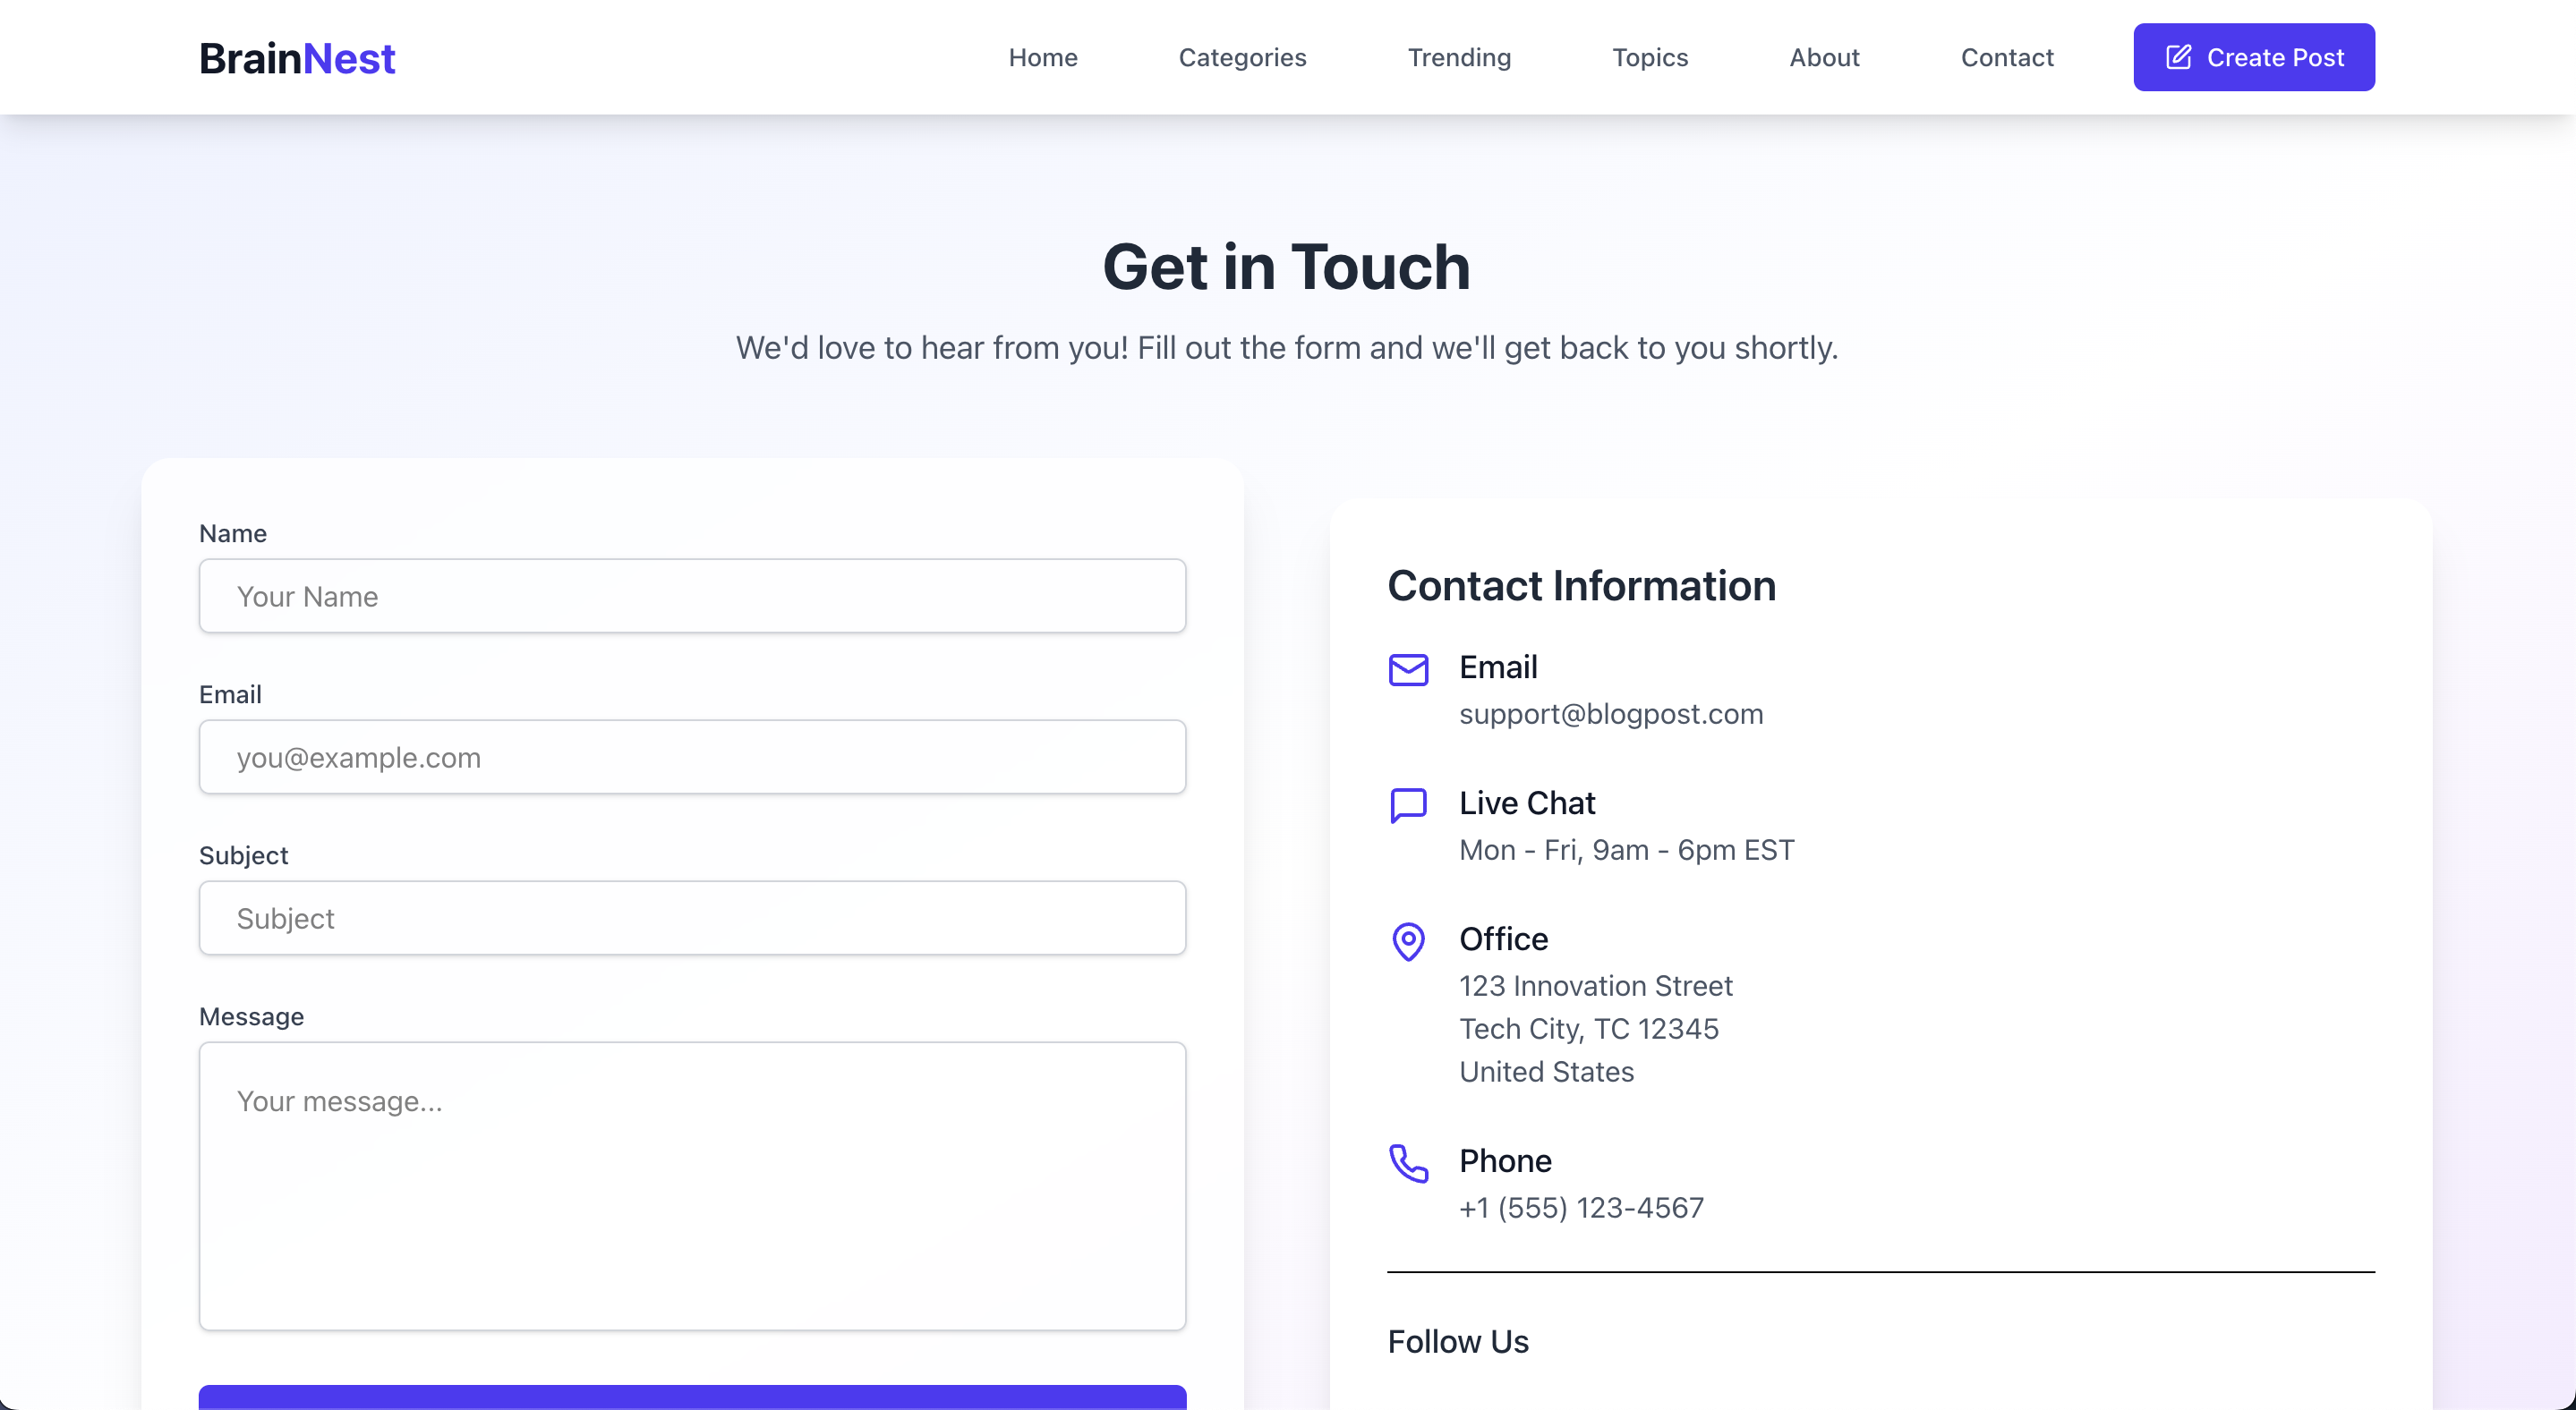Click the Follow Us heading
Screen dimensions: 2576x1410
(x=1458, y=1341)
